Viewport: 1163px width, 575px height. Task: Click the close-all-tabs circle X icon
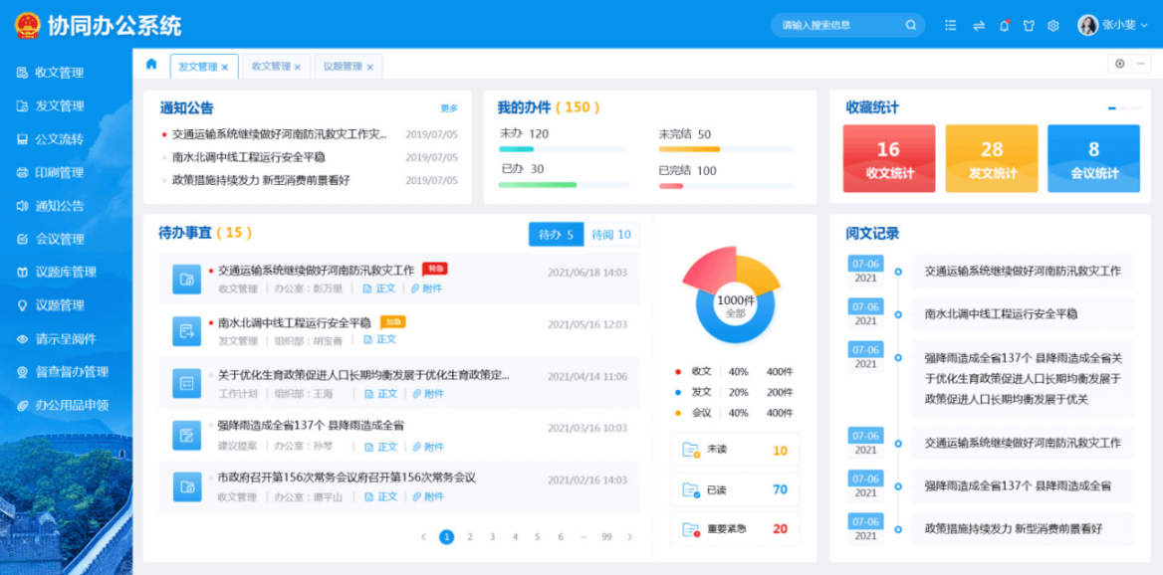(x=1119, y=64)
